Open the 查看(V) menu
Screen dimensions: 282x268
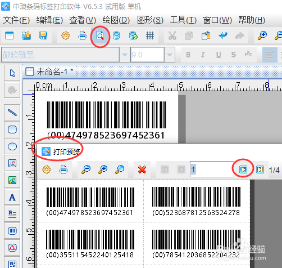click(x=83, y=20)
